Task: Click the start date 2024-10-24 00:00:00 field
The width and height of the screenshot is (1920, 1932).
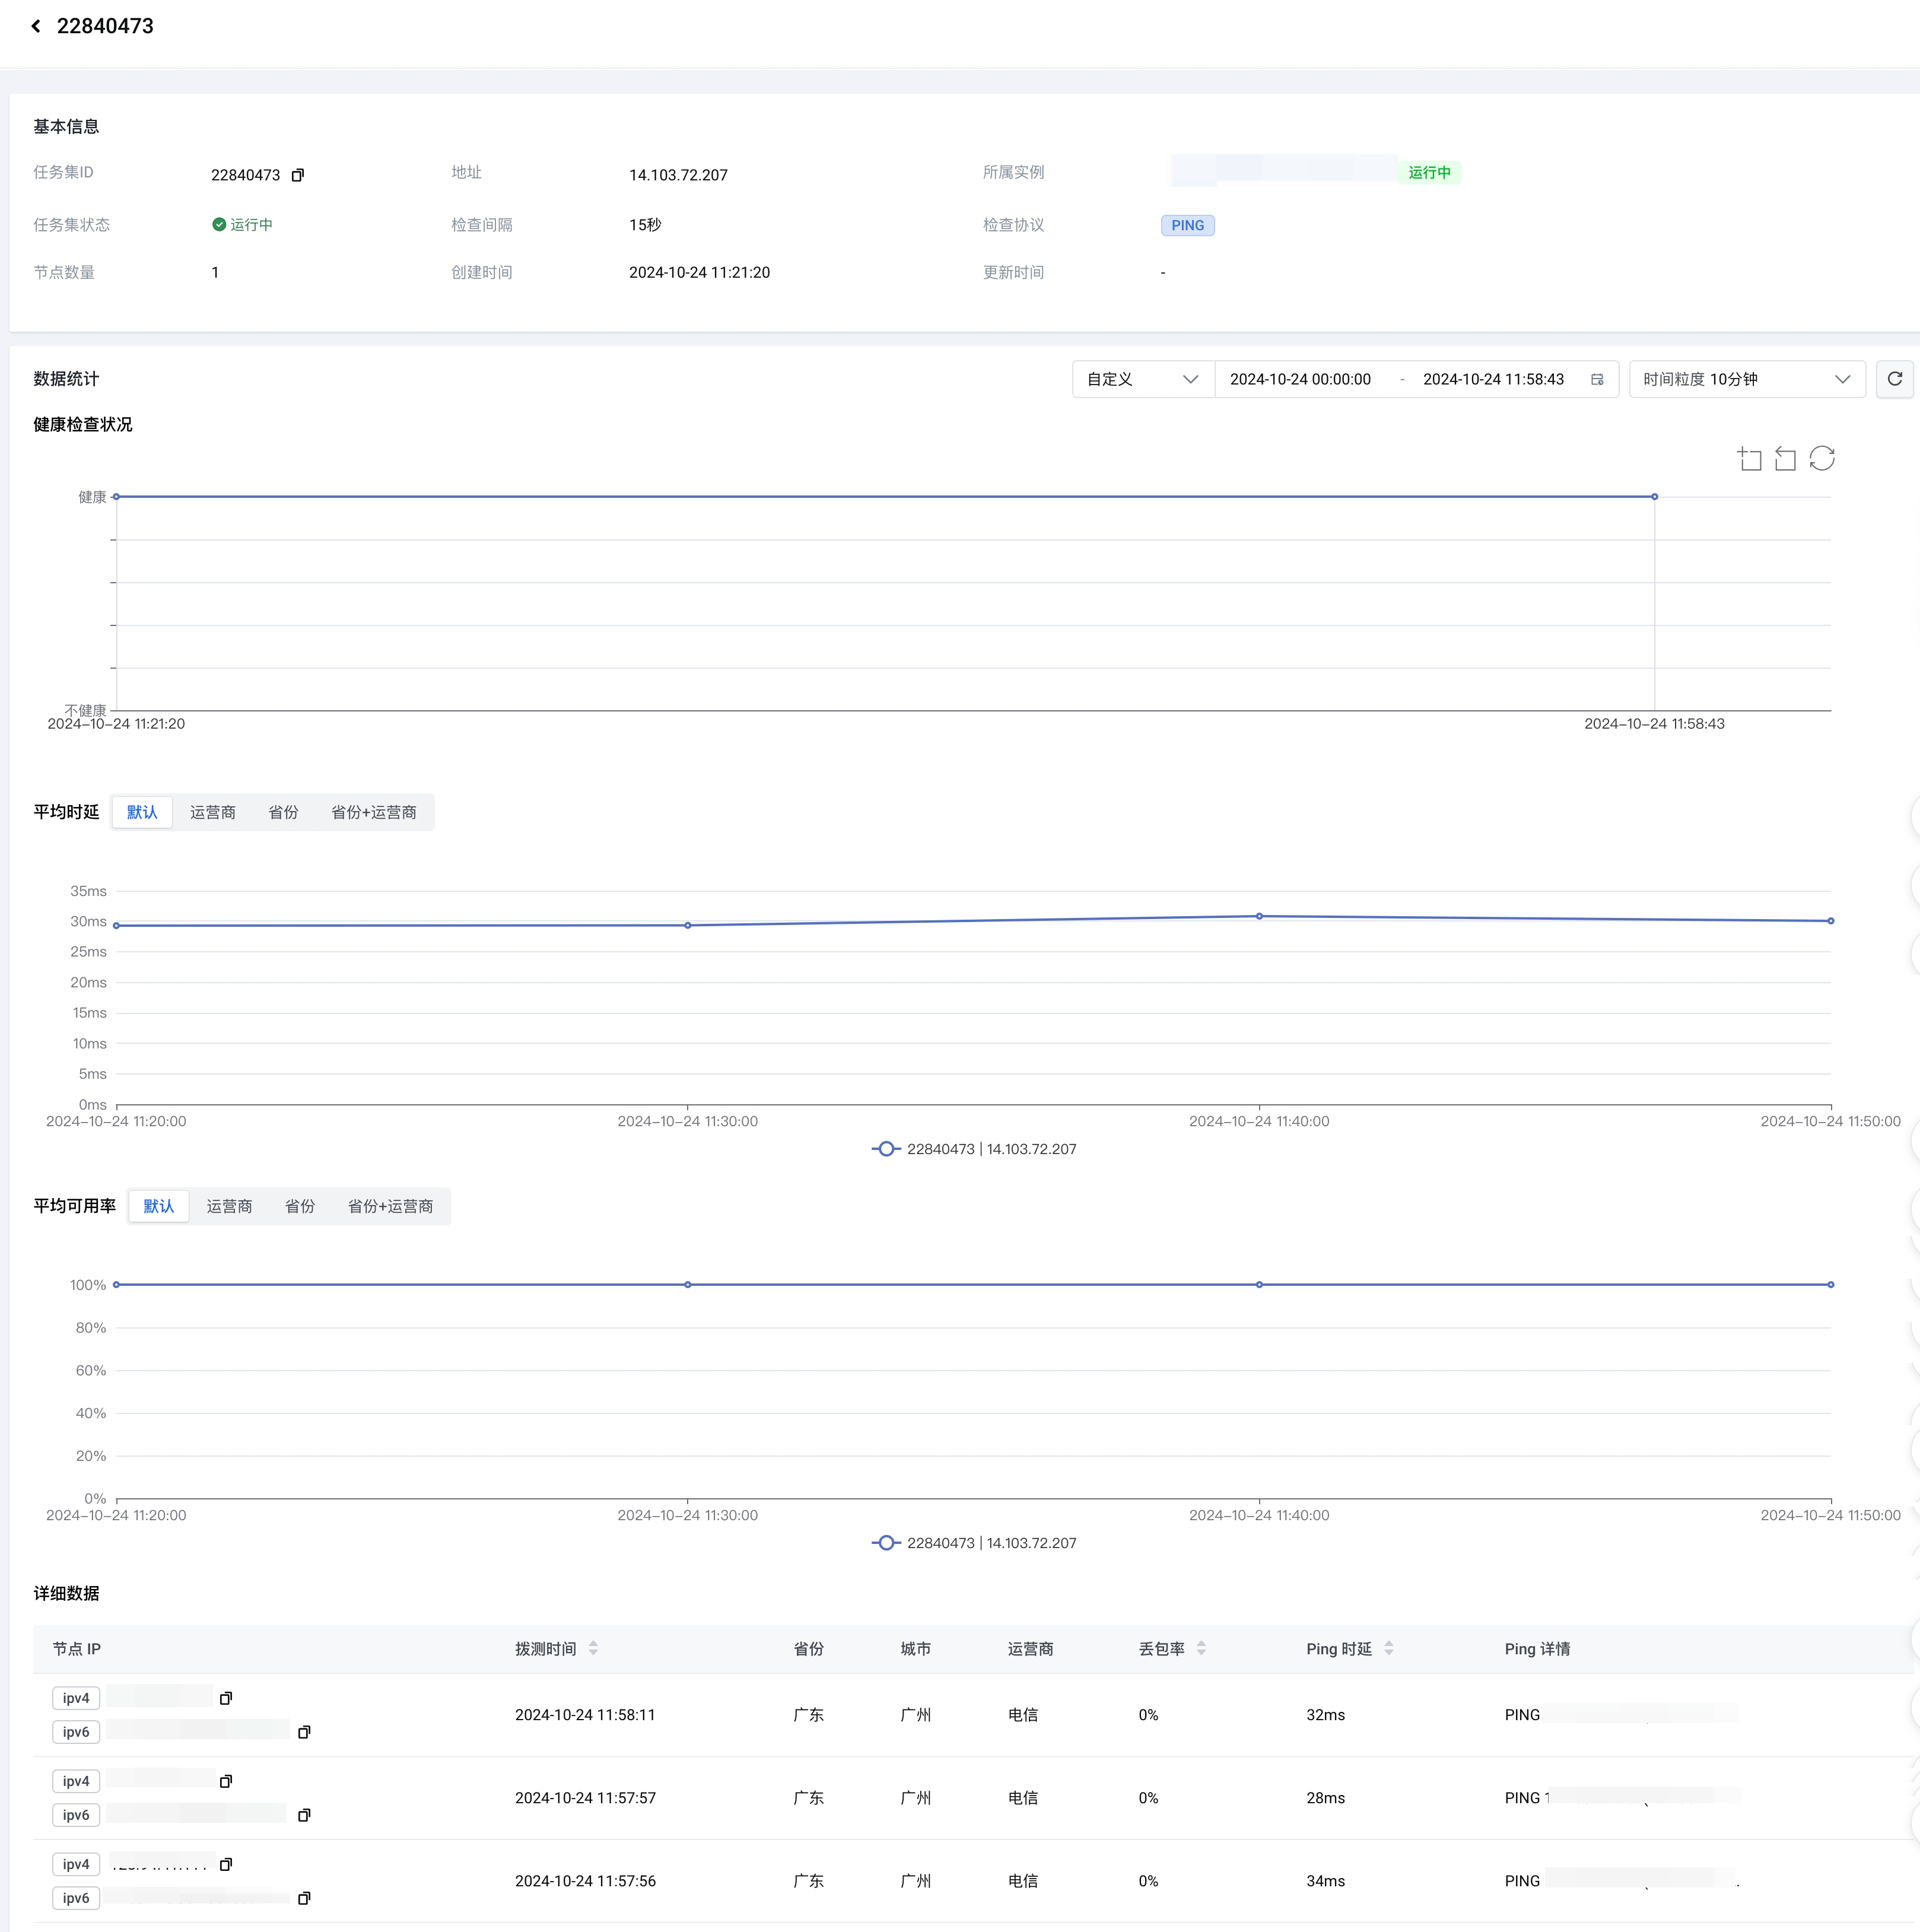Action: click(1300, 379)
